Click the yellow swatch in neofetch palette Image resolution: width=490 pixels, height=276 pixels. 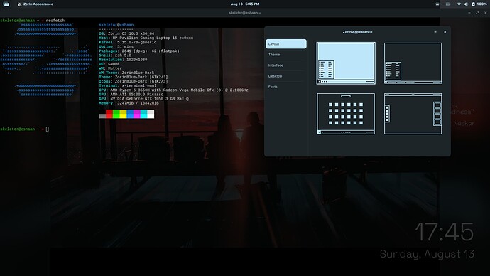pos(123,114)
